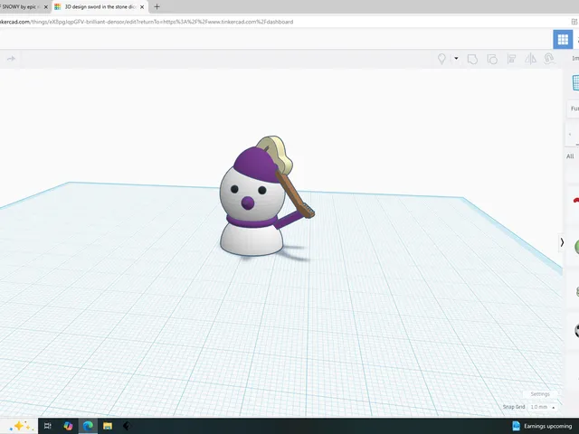Click the Group shapes icon
The height and width of the screenshot is (434, 579).
pyautogui.click(x=472, y=59)
